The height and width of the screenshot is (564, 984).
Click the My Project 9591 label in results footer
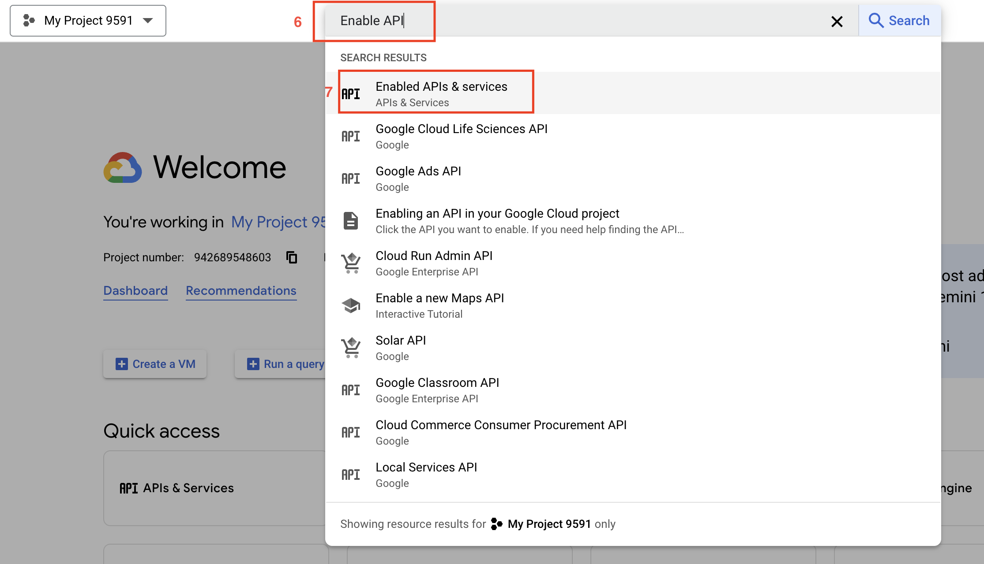click(x=549, y=524)
